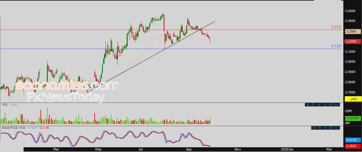Screen dimensions: 362x152
Task: Click the 8.0375M volume value tag
Action: pos(353,119)
